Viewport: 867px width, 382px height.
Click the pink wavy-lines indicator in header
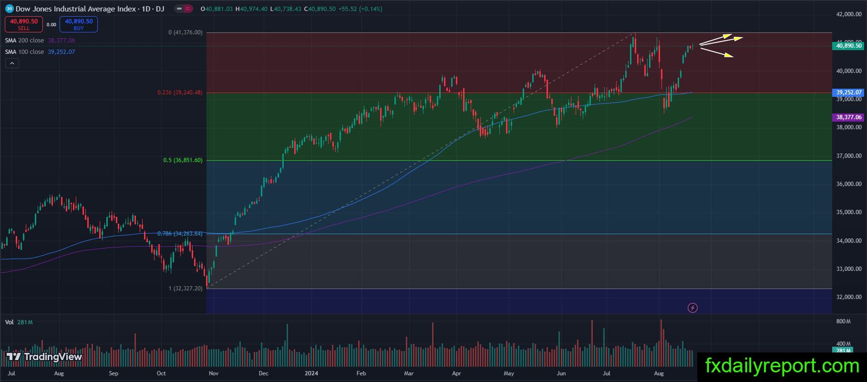188,9
